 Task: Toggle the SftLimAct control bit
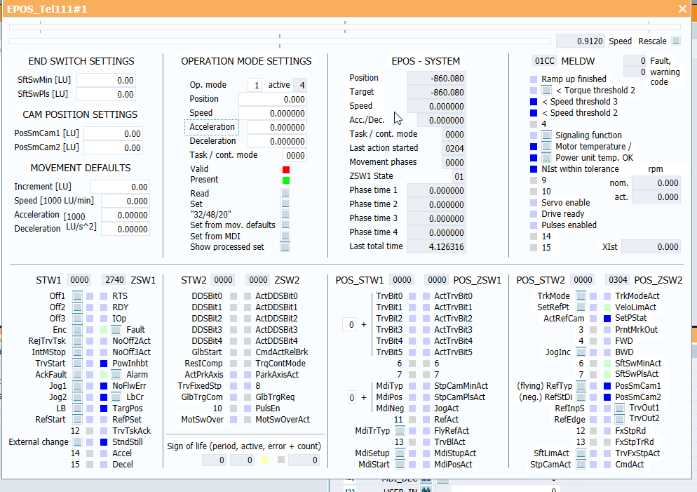point(581,453)
